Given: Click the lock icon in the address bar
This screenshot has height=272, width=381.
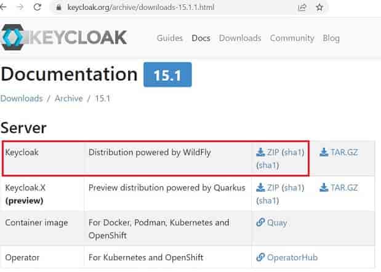Looking at the screenshot, I should pos(58,7).
